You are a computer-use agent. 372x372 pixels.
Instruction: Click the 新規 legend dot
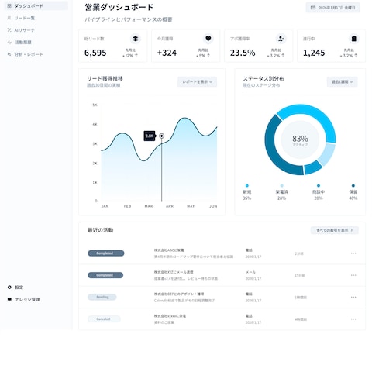[x=247, y=185]
